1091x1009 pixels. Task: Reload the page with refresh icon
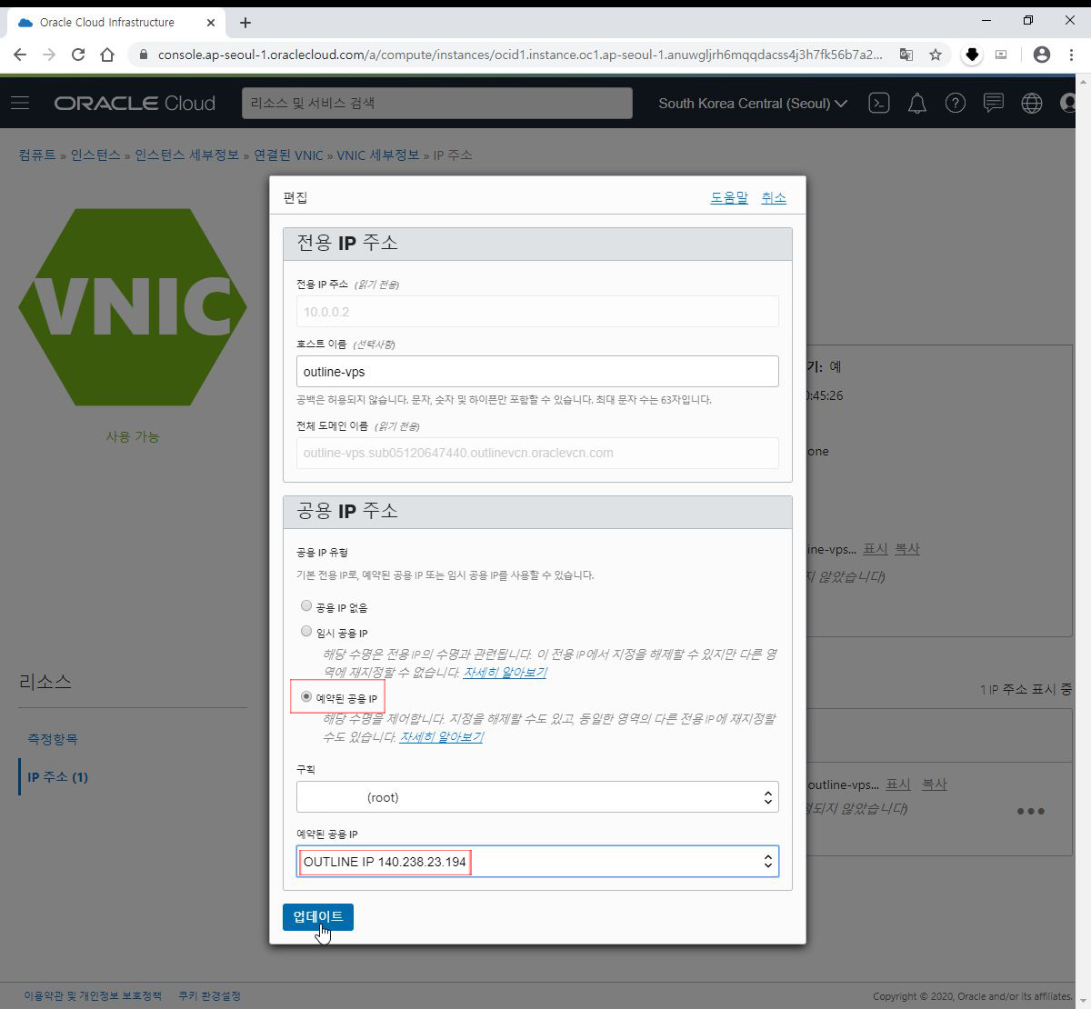pos(78,55)
